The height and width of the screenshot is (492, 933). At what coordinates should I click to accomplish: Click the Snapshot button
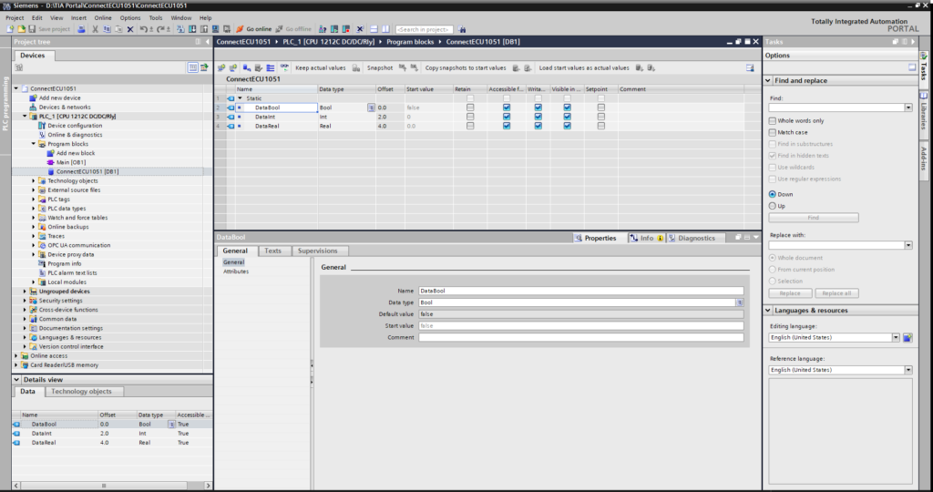point(380,67)
